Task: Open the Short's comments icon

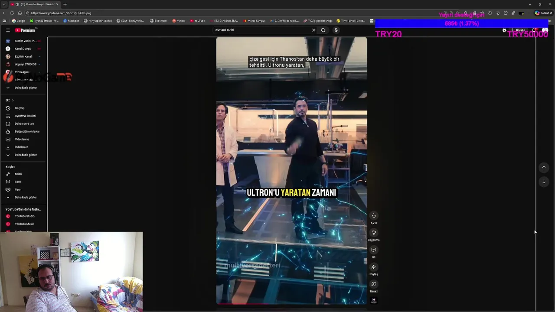Action: pos(373,250)
